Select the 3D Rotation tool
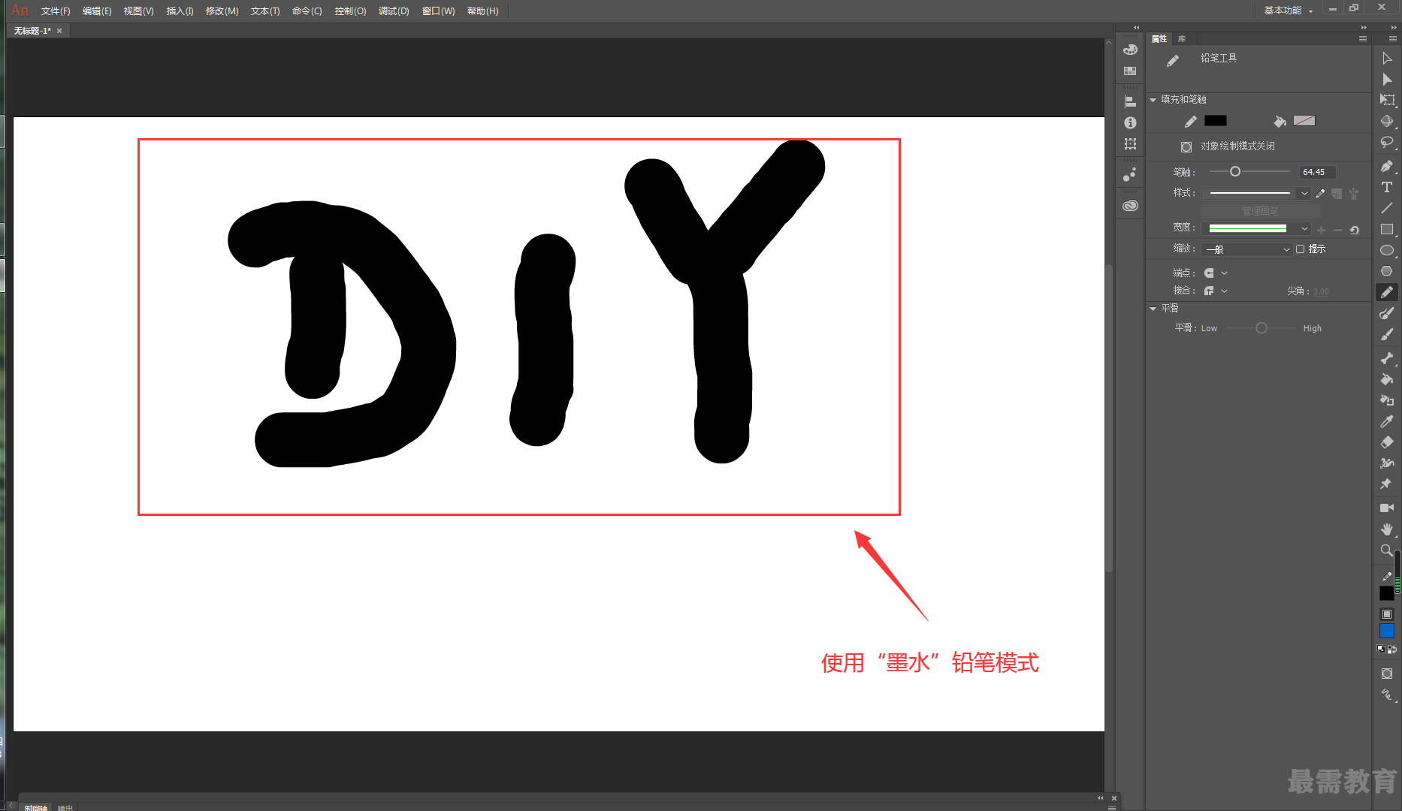 pyautogui.click(x=1387, y=121)
